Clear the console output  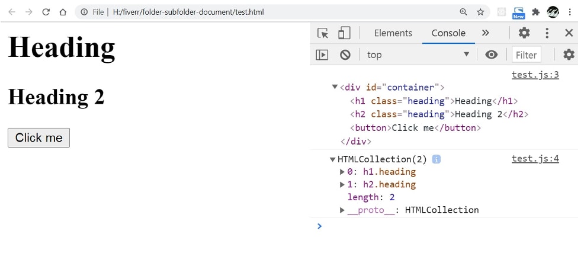point(345,55)
